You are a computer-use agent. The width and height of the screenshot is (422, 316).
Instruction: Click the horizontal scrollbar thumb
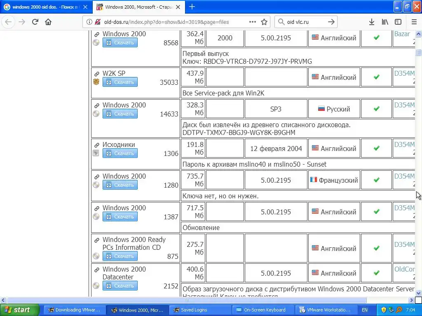186,300
